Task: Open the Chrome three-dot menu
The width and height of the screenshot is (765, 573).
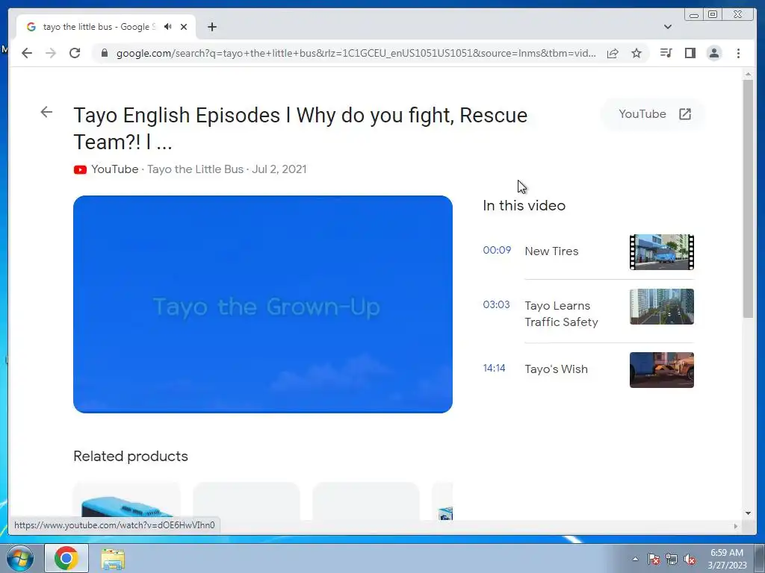Action: [738, 53]
